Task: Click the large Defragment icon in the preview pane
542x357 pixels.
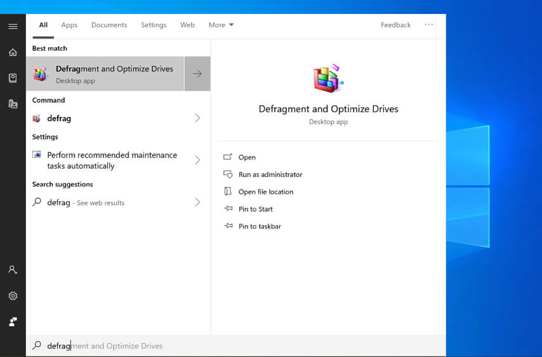Action: pos(328,79)
